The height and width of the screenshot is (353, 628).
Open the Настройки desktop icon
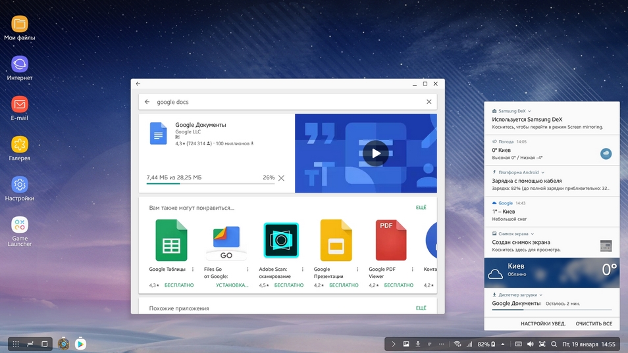coord(19,189)
